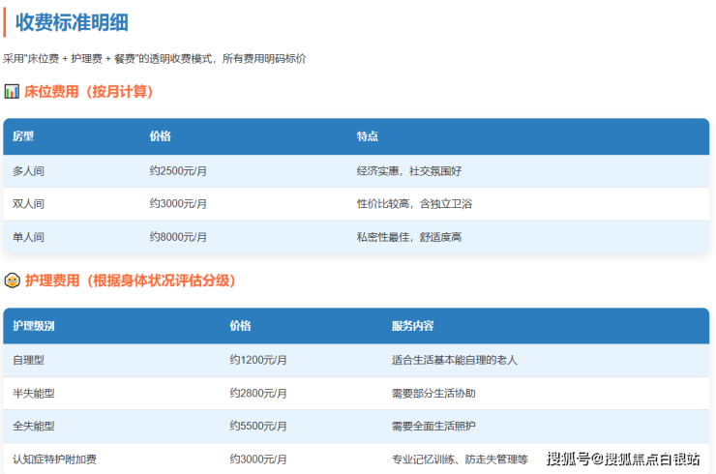Click the price 约1200元/月
Screen dimensions: 716x474
[258, 360]
